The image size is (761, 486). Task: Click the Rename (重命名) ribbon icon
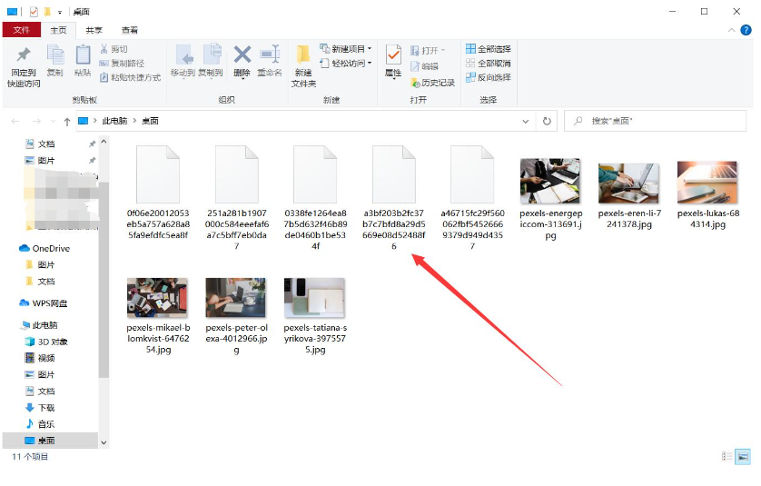coord(270,61)
